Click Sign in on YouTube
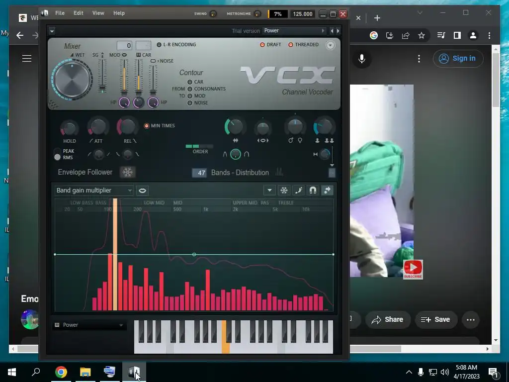Viewport: 509px width, 382px height. [458, 59]
